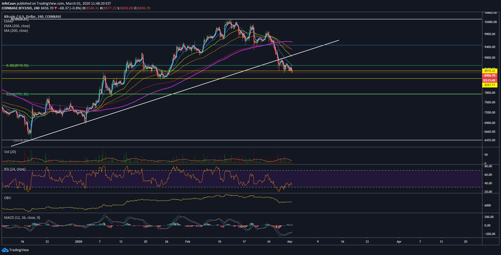Select the COINBASE:BTCUSD, 240 symbol header

[21, 8]
